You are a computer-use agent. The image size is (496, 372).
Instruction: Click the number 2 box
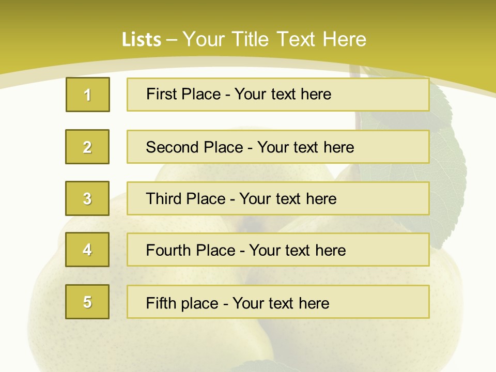[x=87, y=147]
